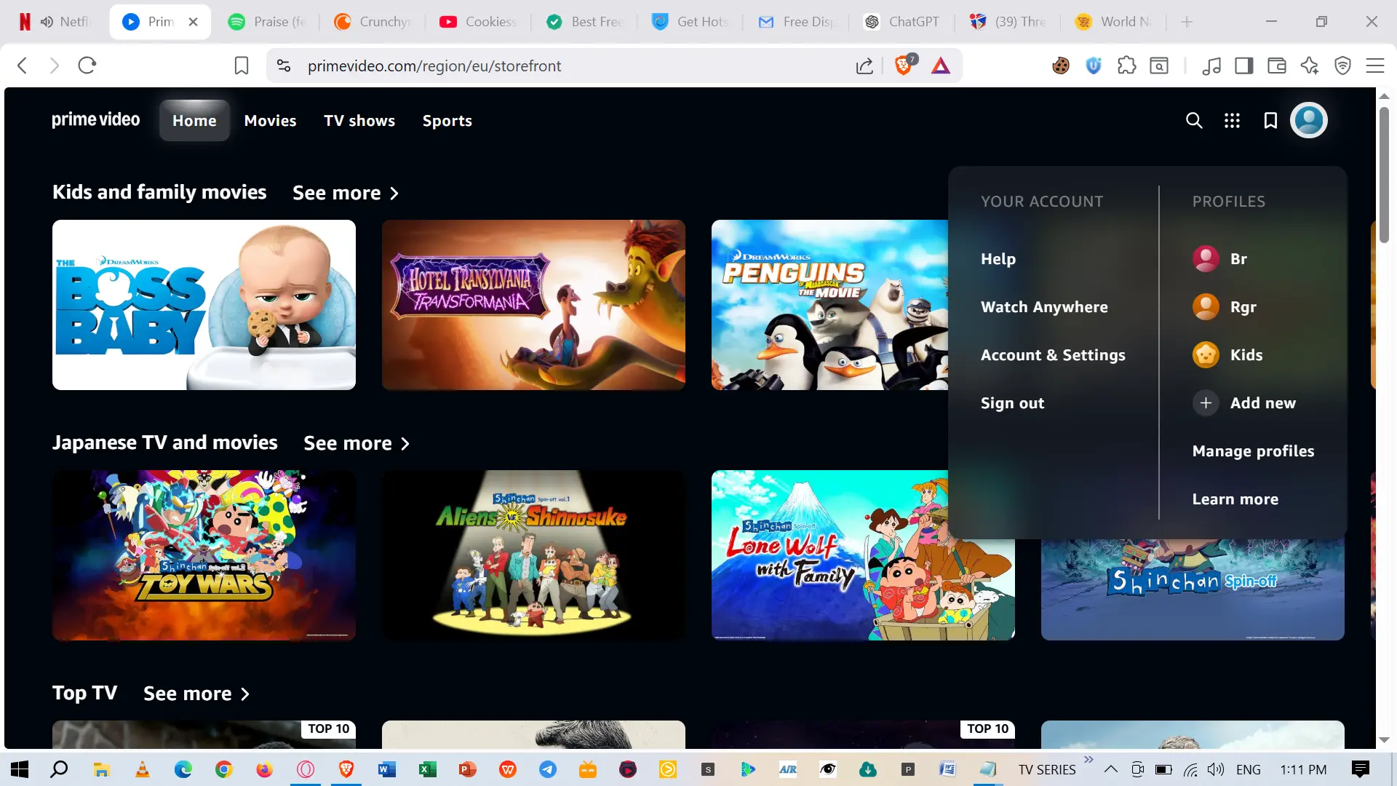1397x786 pixels.
Task: Open Account & Settings
Action: coord(1053,354)
